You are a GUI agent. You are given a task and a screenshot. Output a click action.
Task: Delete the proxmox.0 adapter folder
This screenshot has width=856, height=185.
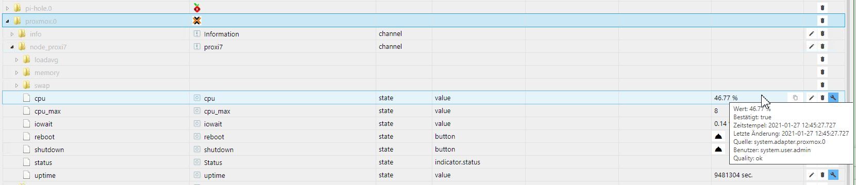822,21
